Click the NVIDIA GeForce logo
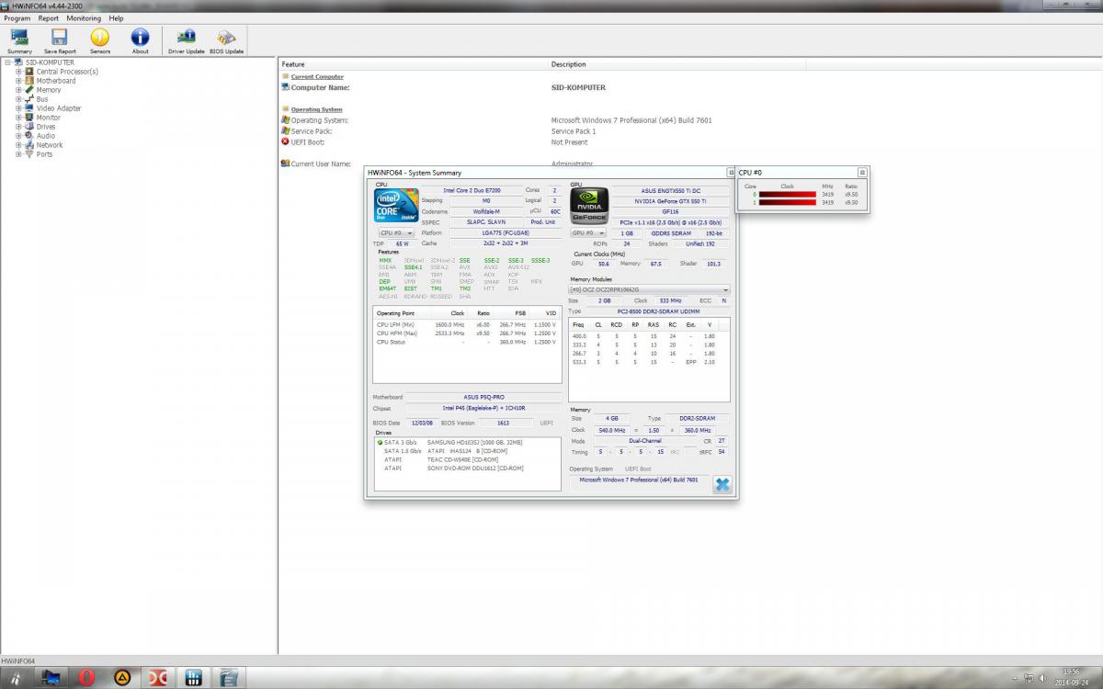Image resolution: width=1103 pixels, height=689 pixels. click(x=589, y=205)
